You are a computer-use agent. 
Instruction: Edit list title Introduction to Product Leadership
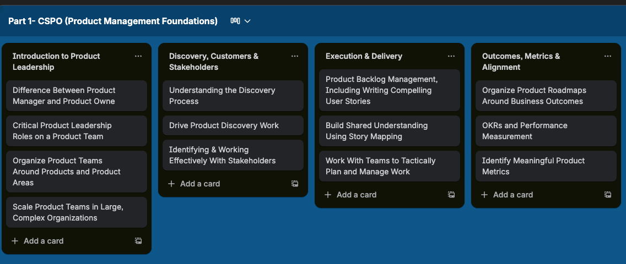[x=56, y=62]
